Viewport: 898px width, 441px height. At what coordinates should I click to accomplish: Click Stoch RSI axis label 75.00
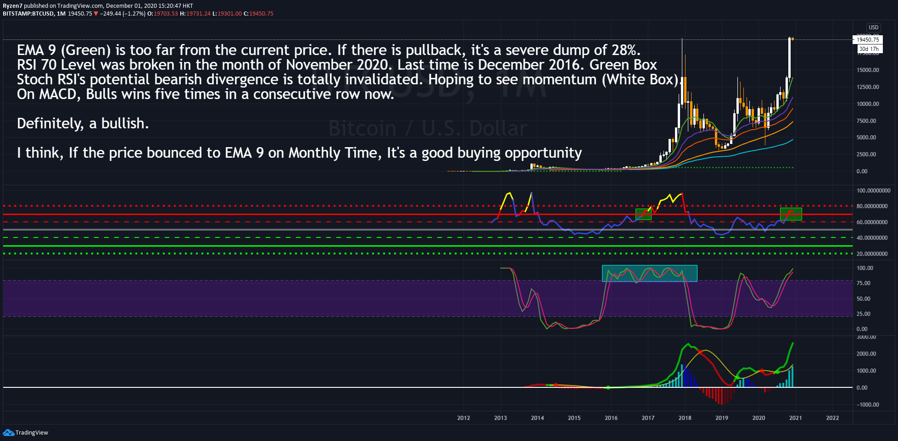pos(864,283)
